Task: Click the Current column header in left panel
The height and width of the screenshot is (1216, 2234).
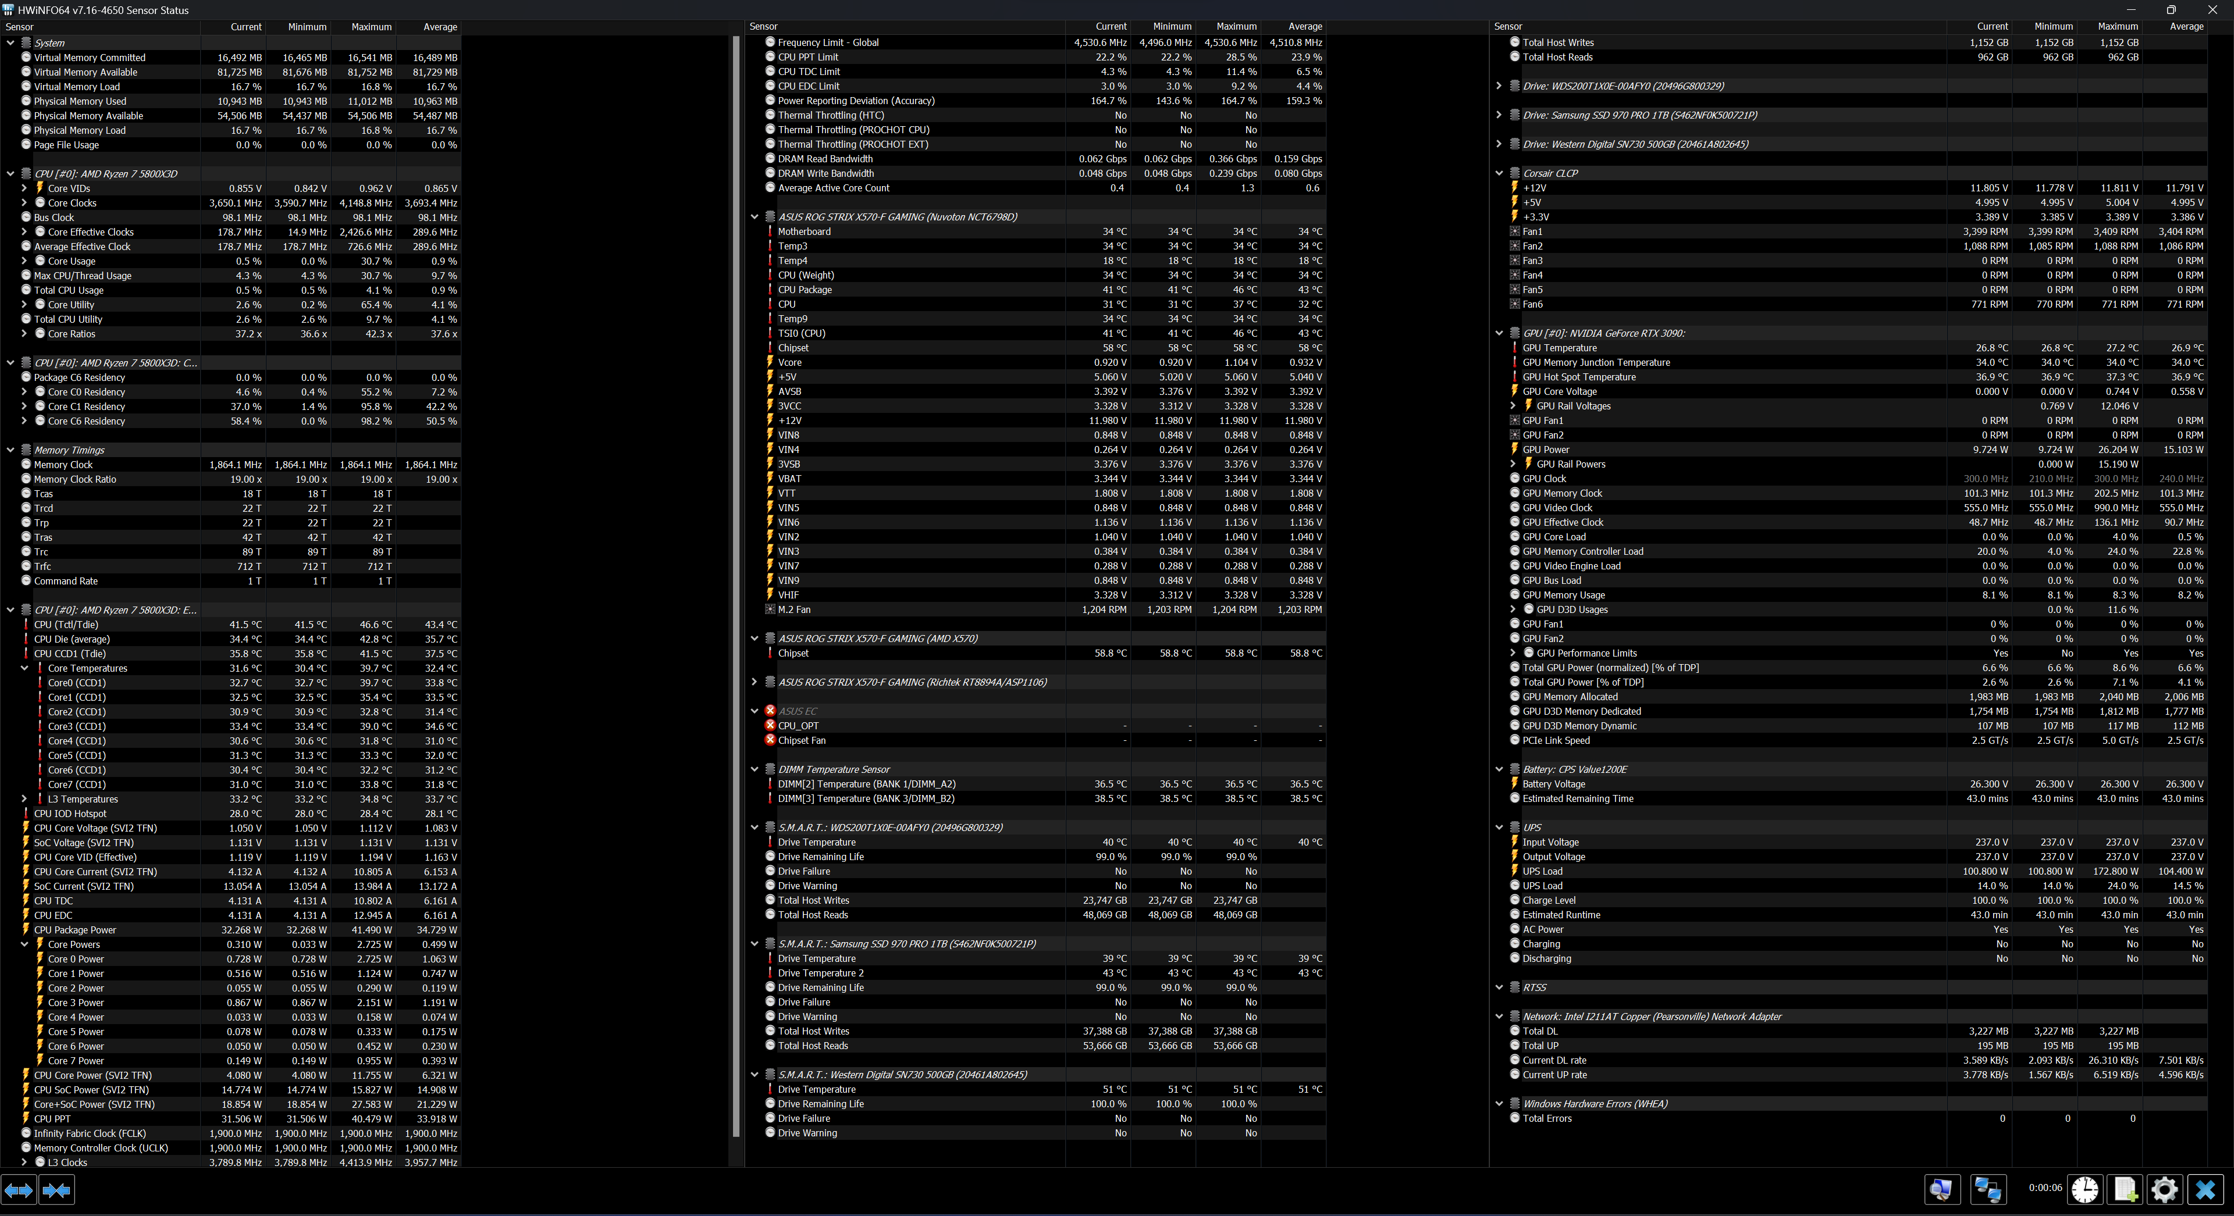Action: click(233, 27)
